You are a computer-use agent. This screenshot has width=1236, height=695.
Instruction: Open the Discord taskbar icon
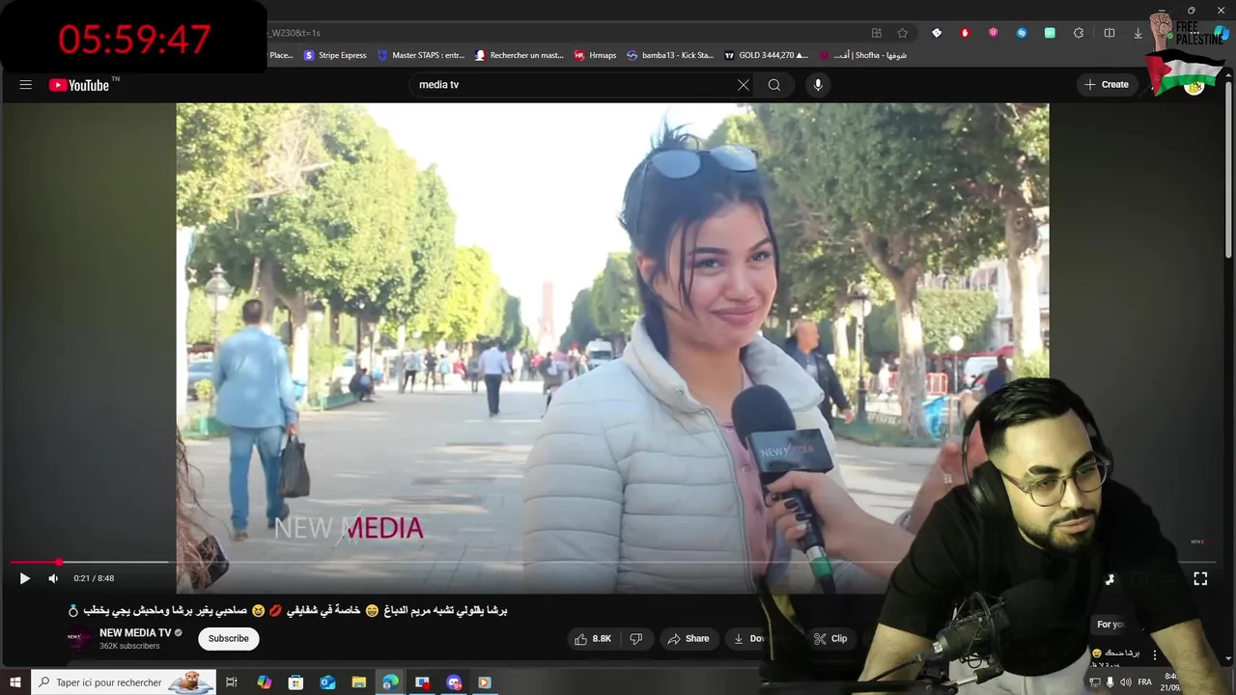(x=454, y=682)
